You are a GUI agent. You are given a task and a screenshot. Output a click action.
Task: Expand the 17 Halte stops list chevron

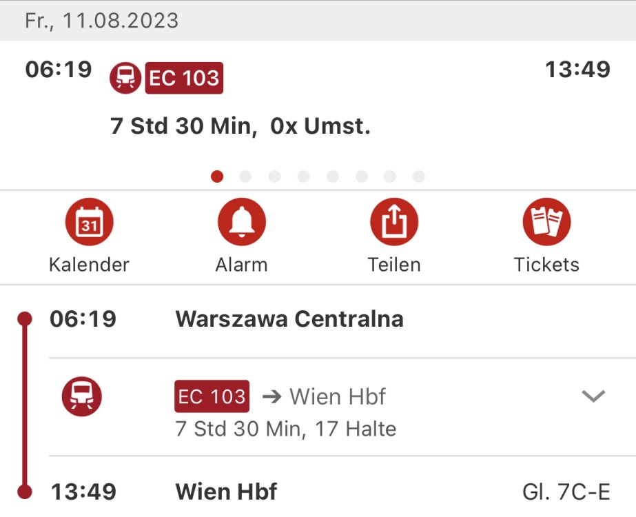pos(593,396)
